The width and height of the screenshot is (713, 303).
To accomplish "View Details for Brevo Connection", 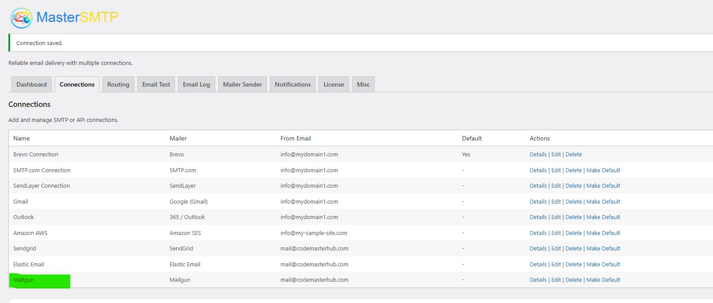I will 538,155.
